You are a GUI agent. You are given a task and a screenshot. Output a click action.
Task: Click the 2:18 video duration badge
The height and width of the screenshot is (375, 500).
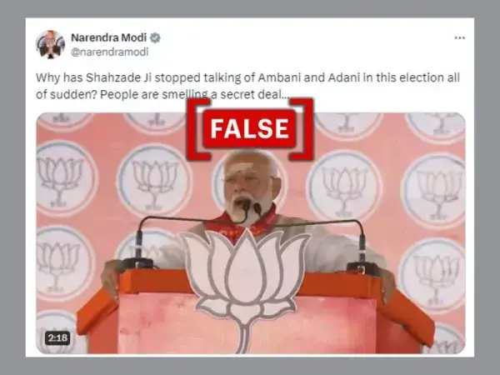click(x=57, y=337)
